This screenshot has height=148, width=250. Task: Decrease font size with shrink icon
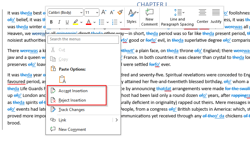(112, 12)
